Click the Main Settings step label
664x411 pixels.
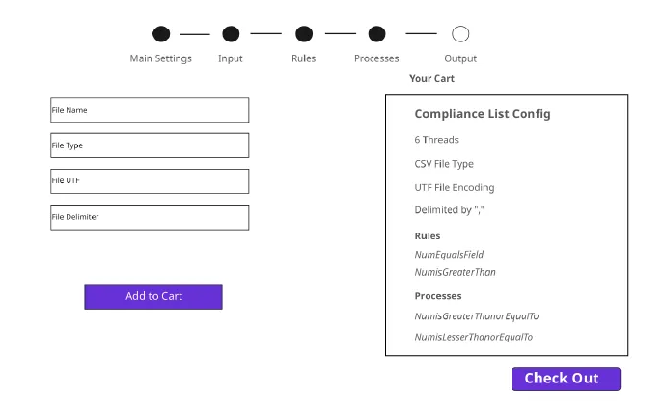(161, 58)
